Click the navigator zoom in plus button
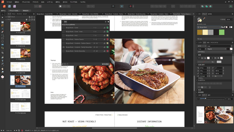 click(x=226, y=99)
